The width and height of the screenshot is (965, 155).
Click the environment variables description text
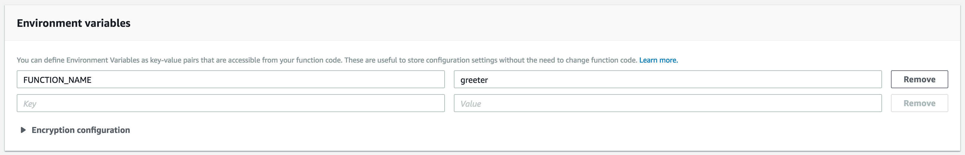tap(326, 60)
